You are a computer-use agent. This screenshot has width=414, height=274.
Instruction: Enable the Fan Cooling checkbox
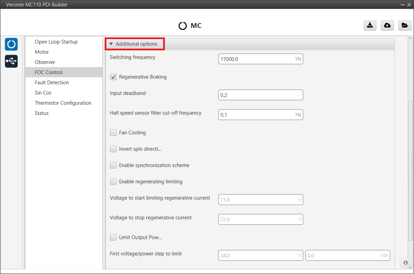tap(113, 133)
